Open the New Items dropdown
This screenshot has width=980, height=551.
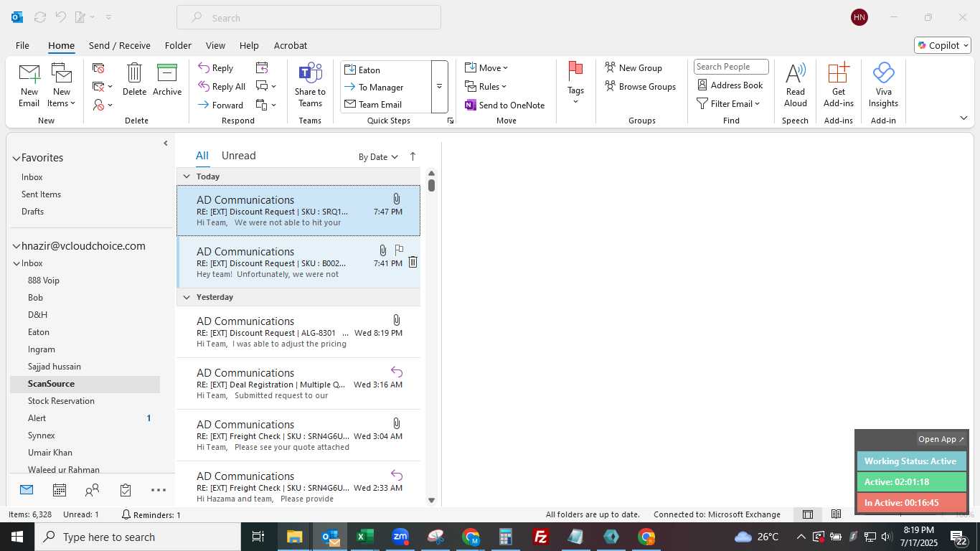(x=62, y=85)
